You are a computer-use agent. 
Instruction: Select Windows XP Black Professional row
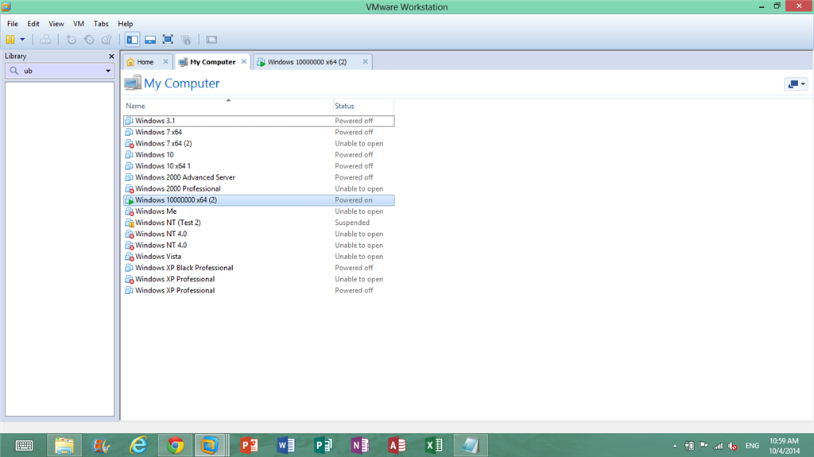point(259,268)
